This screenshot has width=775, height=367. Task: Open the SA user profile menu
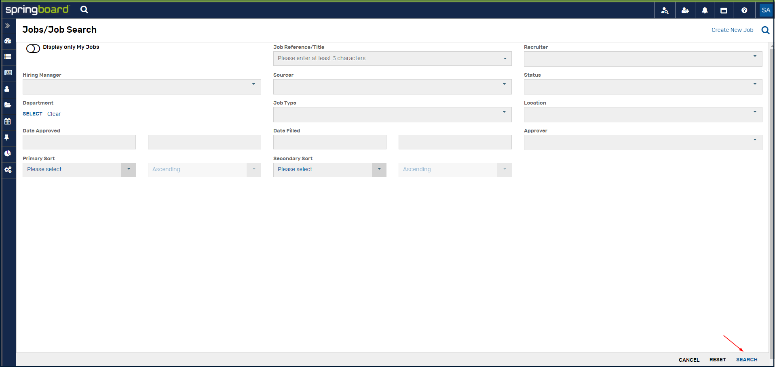click(x=766, y=10)
